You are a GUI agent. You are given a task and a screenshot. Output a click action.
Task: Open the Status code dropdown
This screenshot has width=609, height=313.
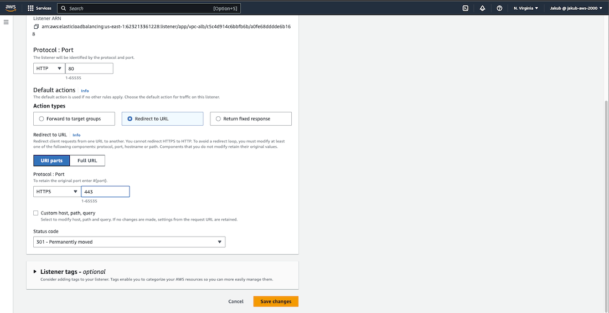coord(129,242)
